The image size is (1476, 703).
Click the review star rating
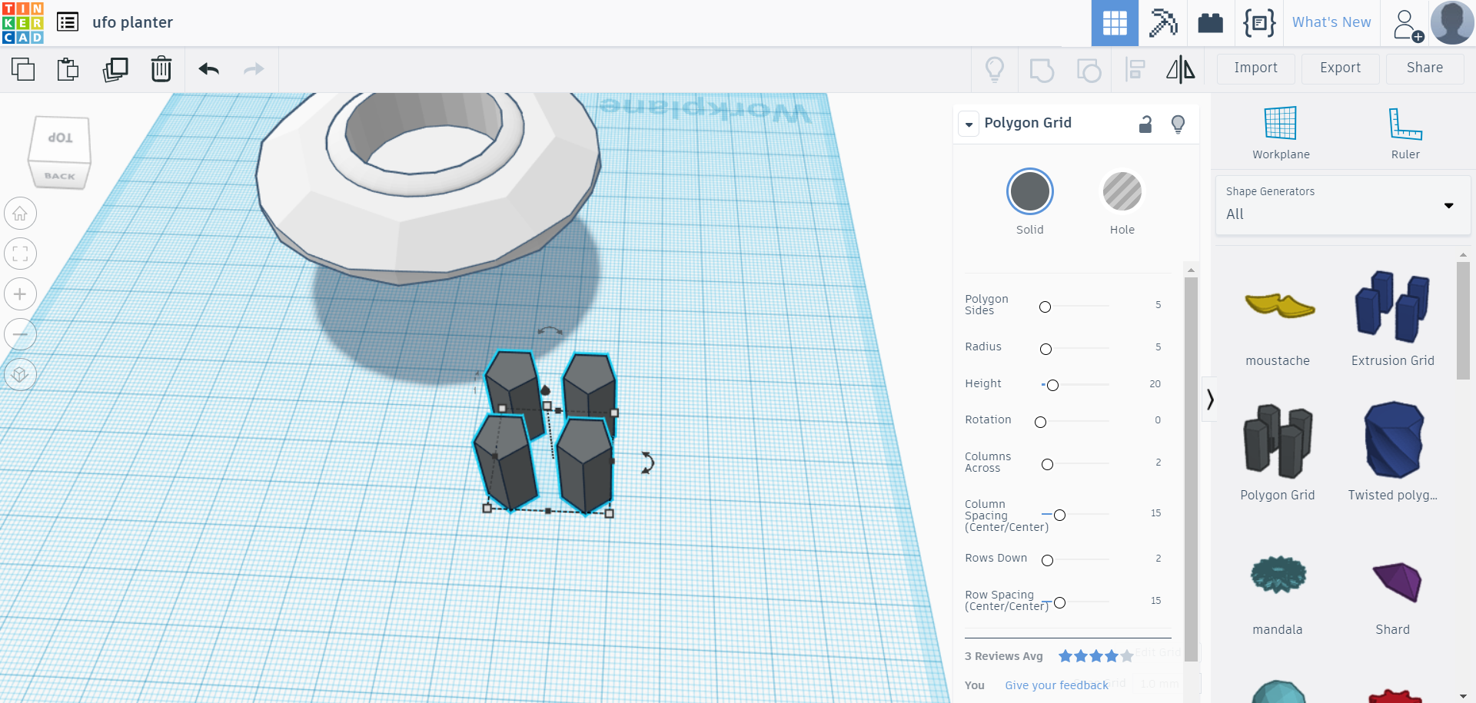pyautogui.click(x=1095, y=656)
